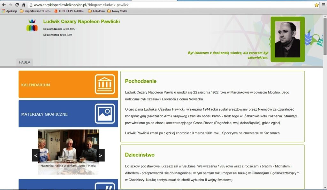Open the Aplikacje apps grid shortcut

click(x=9, y=11)
